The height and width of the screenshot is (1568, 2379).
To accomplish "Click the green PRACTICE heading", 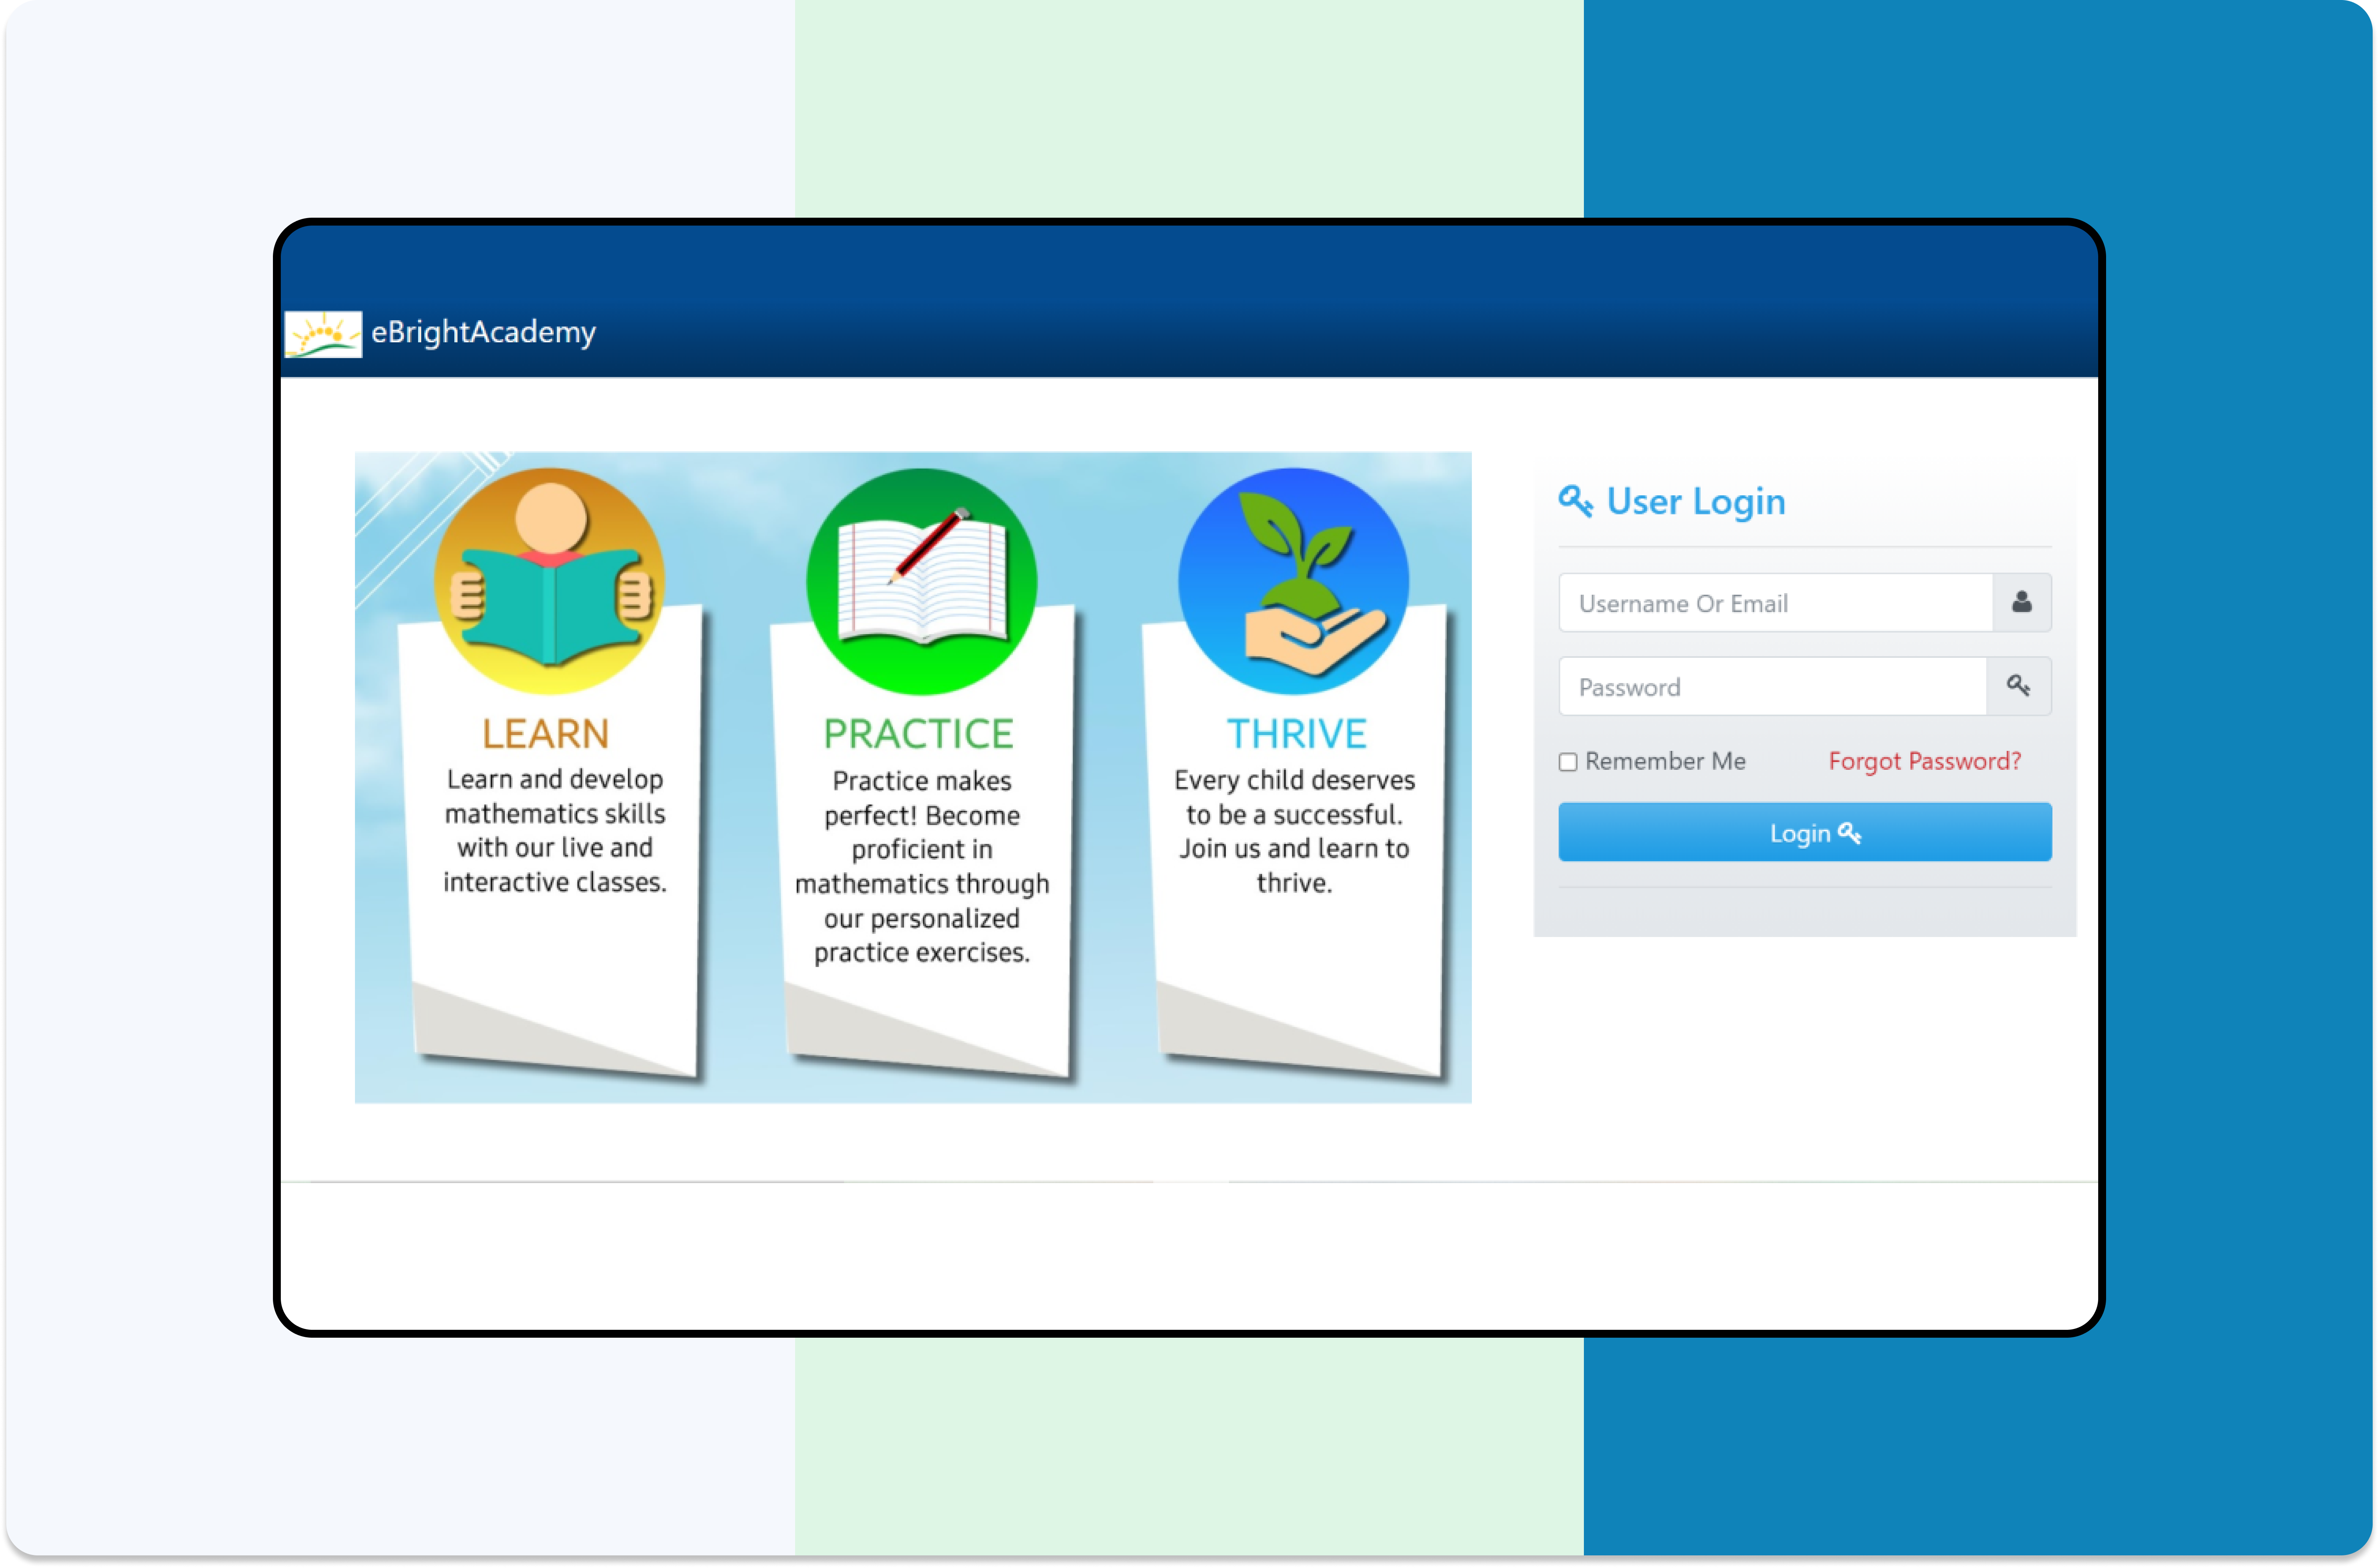I will coord(918,734).
